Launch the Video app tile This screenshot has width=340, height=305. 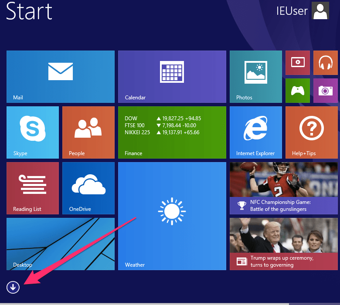(298, 63)
